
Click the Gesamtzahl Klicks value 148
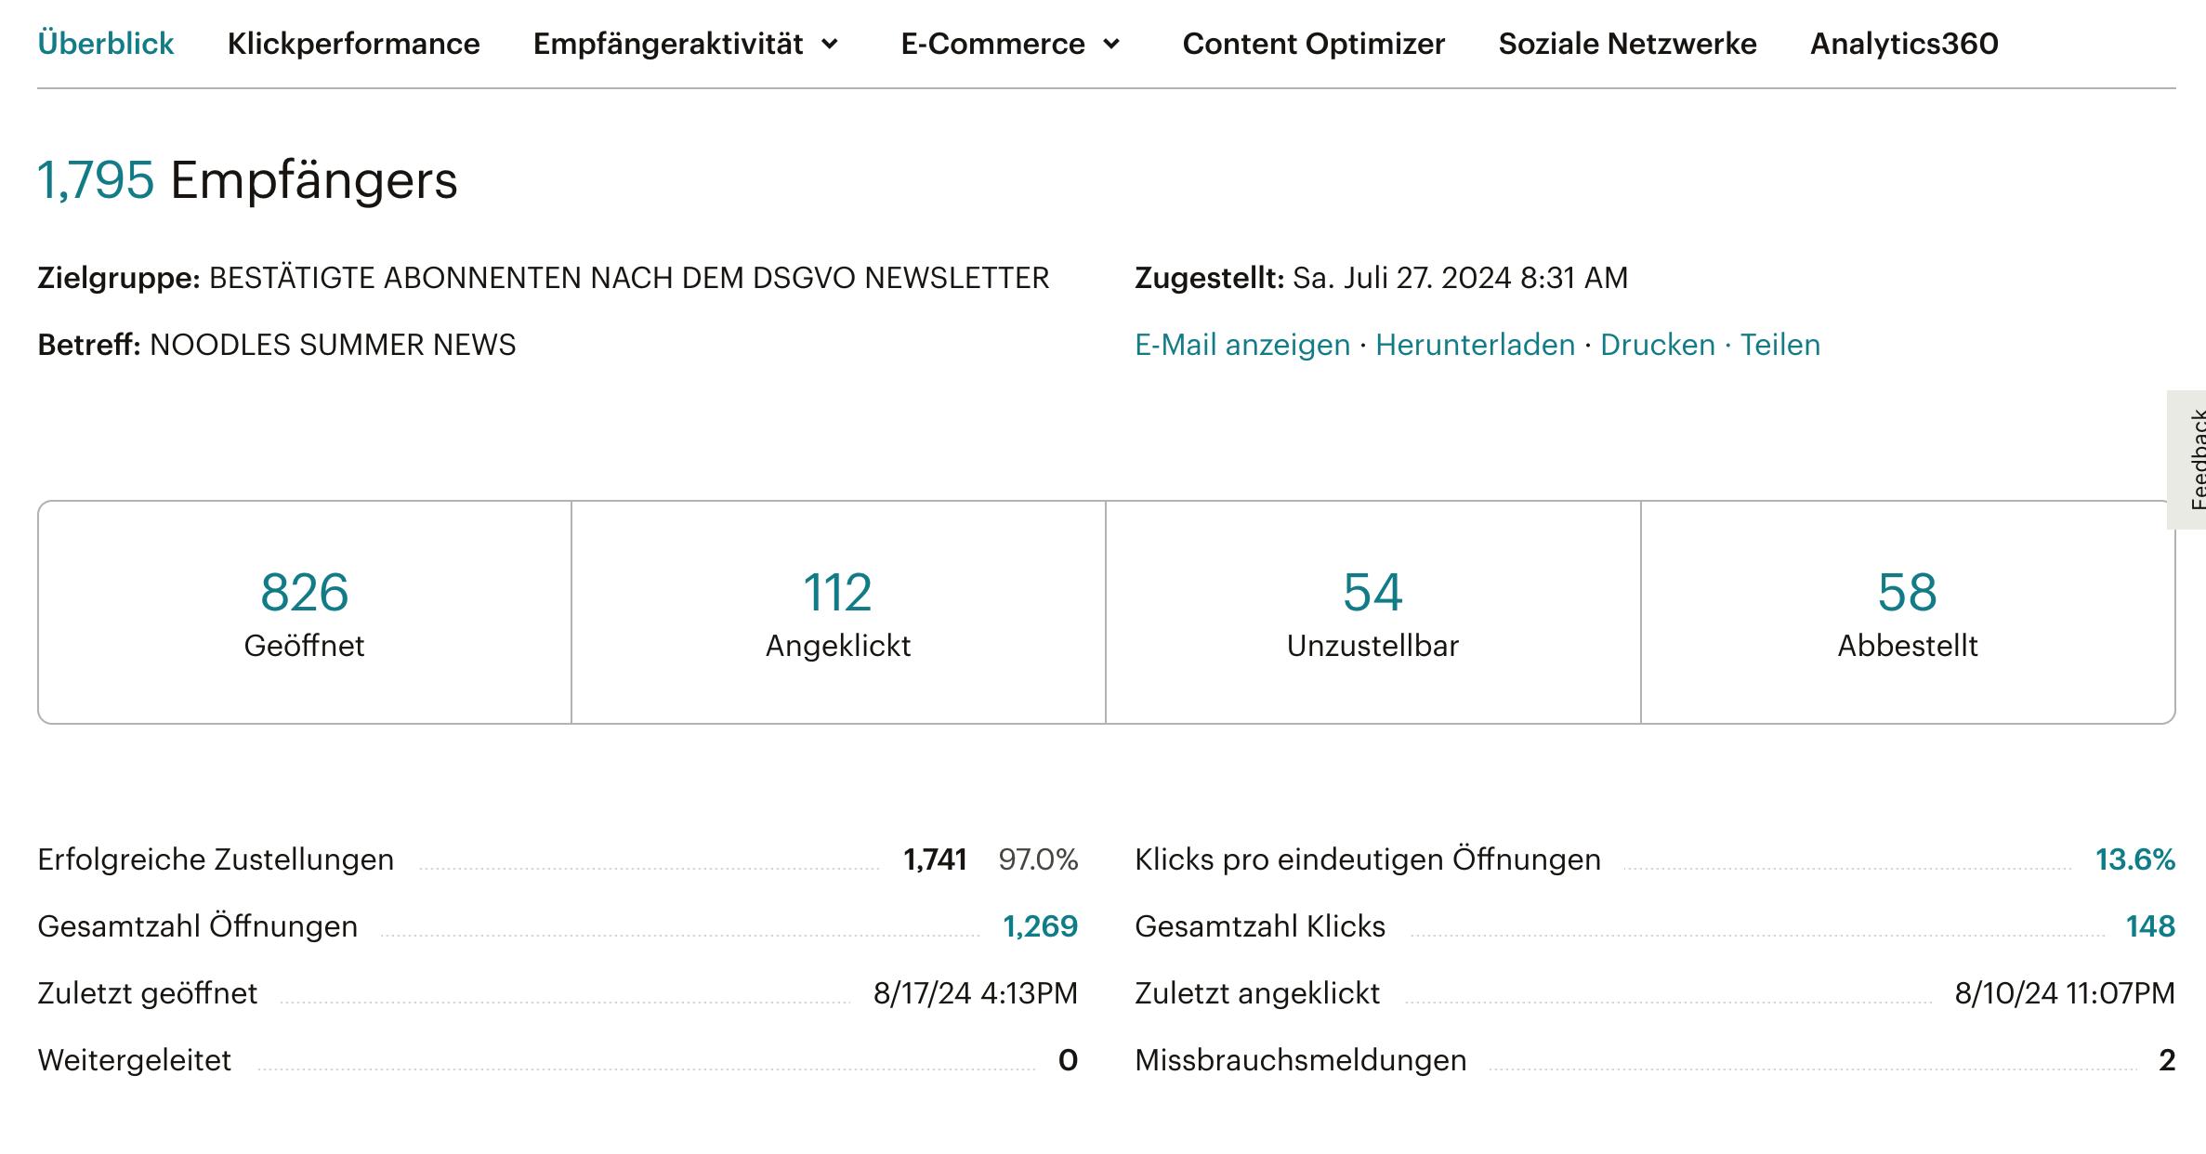click(2149, 926)
